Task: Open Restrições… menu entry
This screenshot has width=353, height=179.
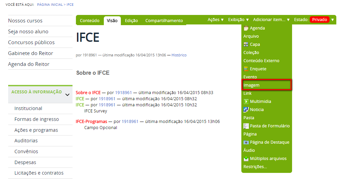Action: [x=255, y=167]
